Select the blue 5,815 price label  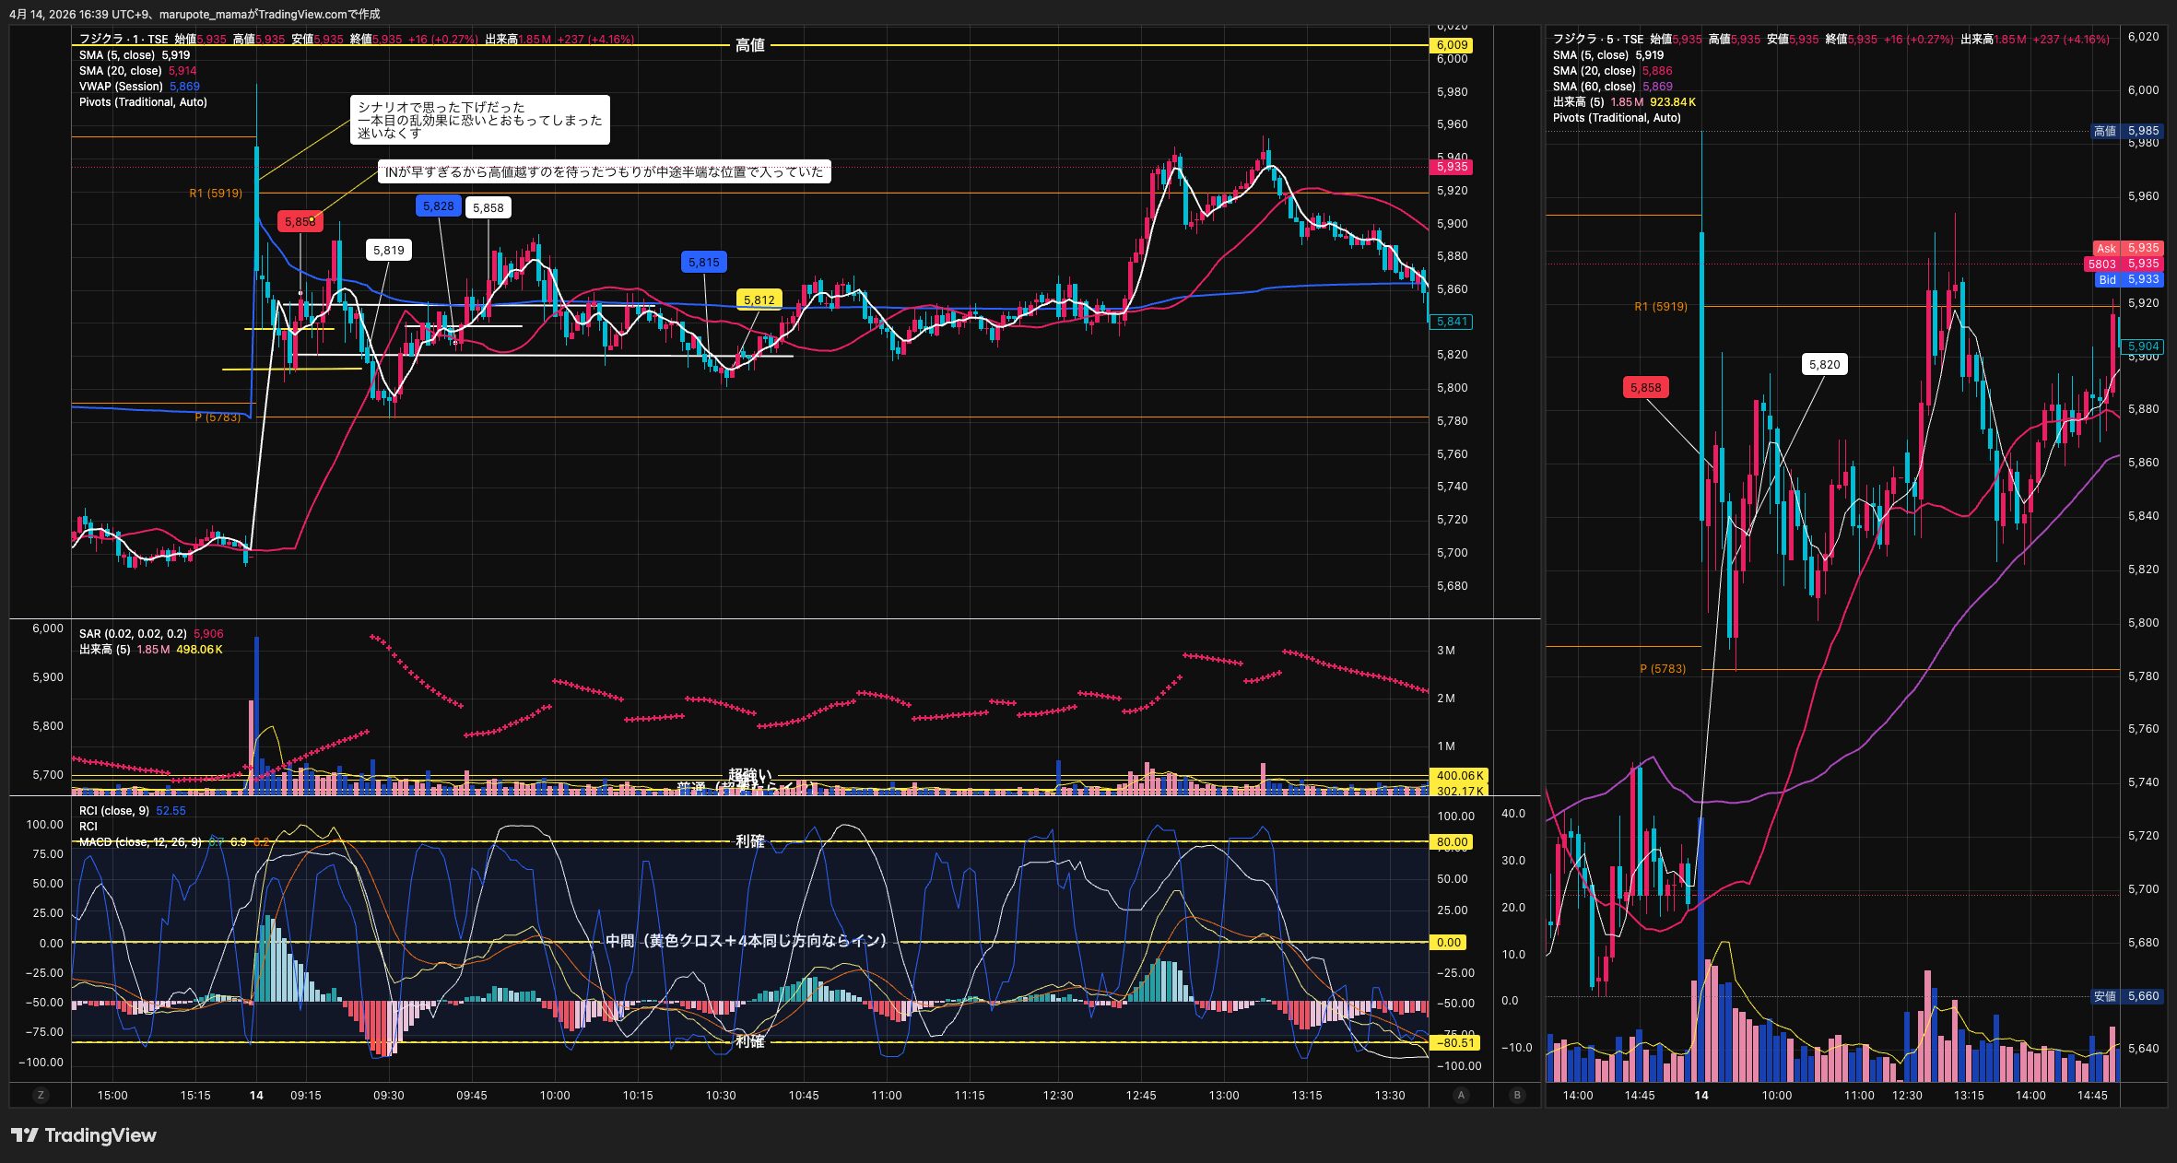[x=703, y=263]
